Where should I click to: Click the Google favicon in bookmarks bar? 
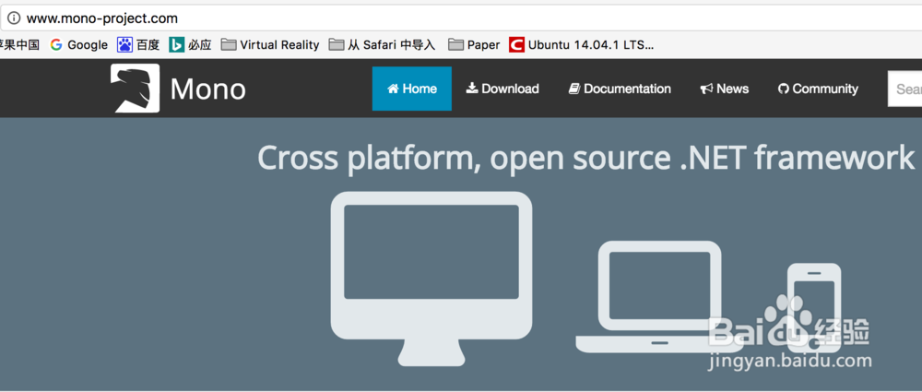[56, 44]
